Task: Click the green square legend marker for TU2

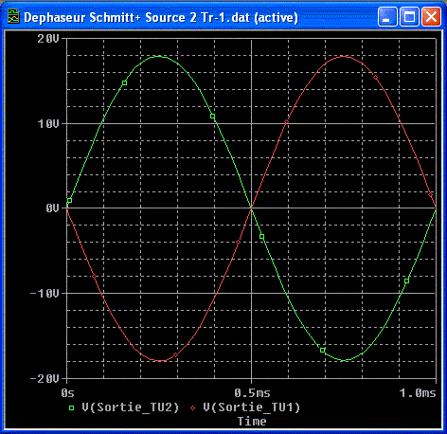Action: 72,407
